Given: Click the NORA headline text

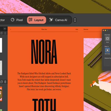Looking at the screenshot, I should (x=44, y=52).
